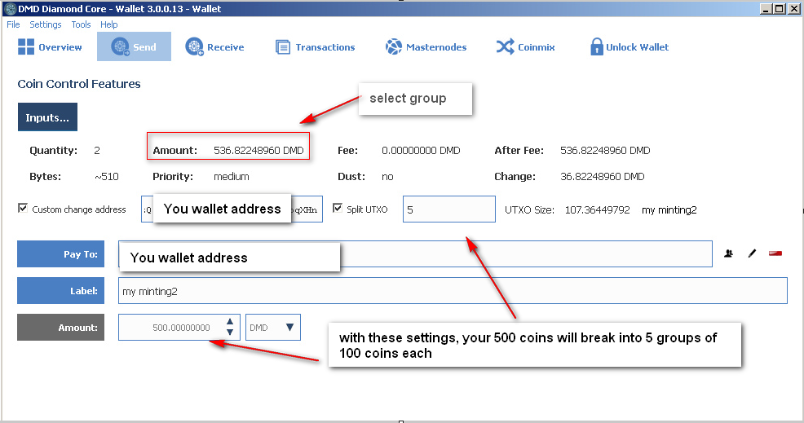This screenshot has height=423, width=804.
Task: Open the Settings menu
Action: point(45,24)
